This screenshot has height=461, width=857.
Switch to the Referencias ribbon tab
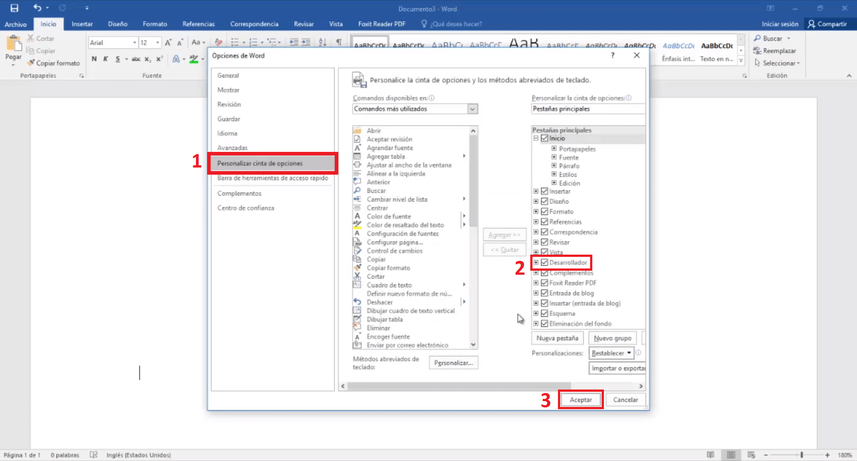pyautogui.click(x=199, y=24)
